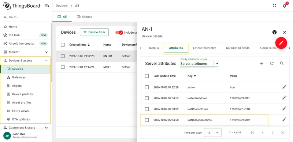Check the active attribute row
This screenshot has height=142, width=293.
147,87
